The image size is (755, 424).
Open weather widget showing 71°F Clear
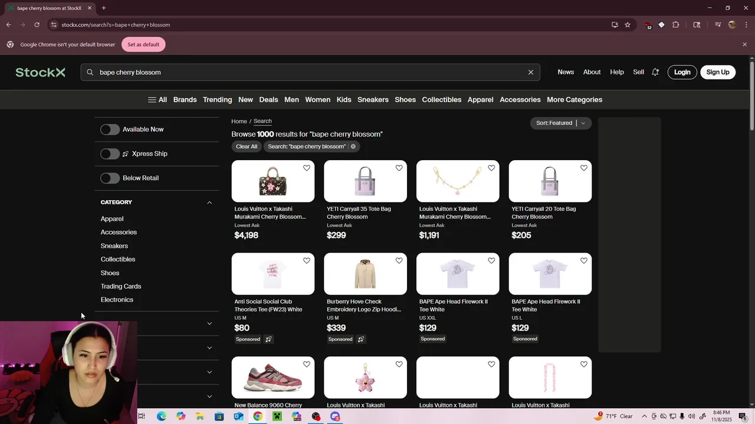click(x=613, y=416)
